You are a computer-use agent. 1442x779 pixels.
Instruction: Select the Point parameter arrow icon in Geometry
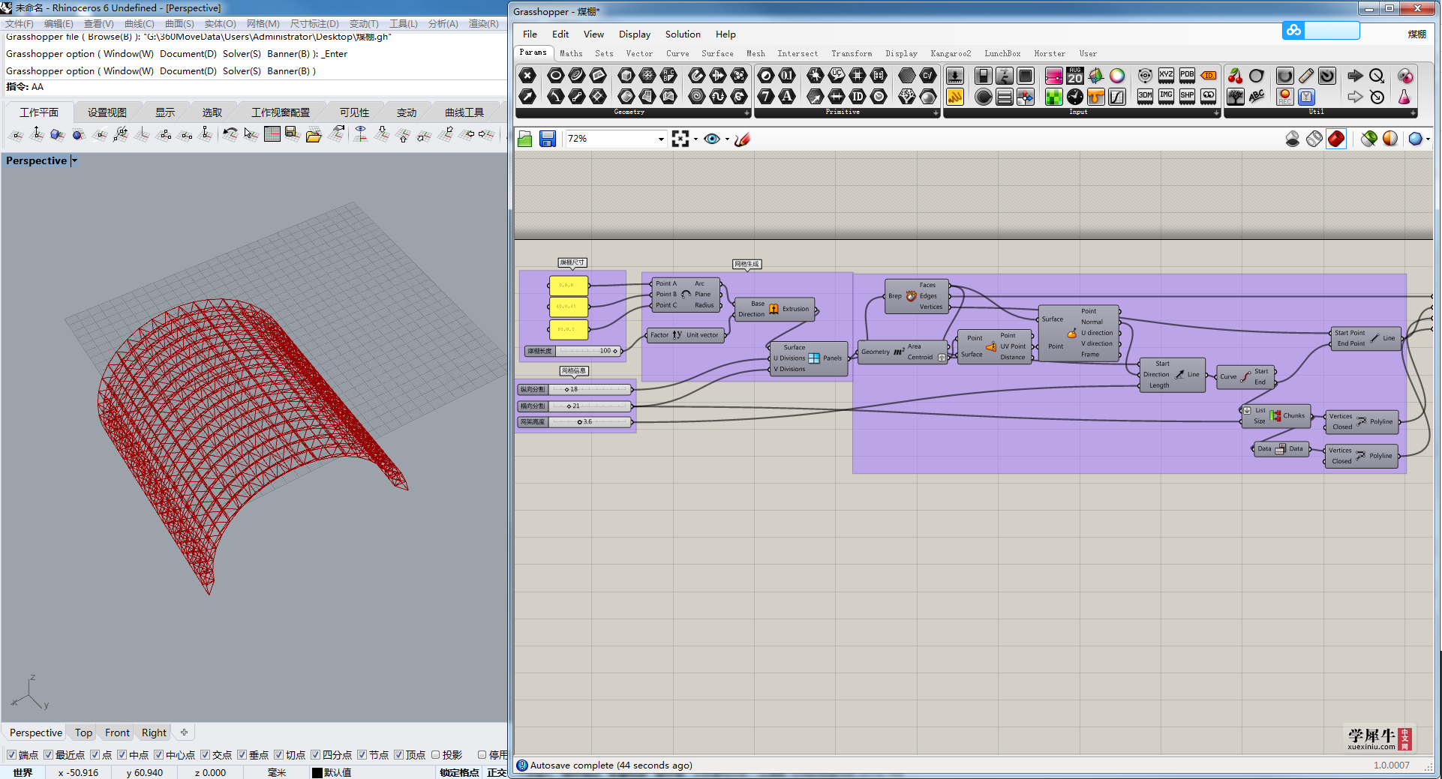click(x=527, y=96)
